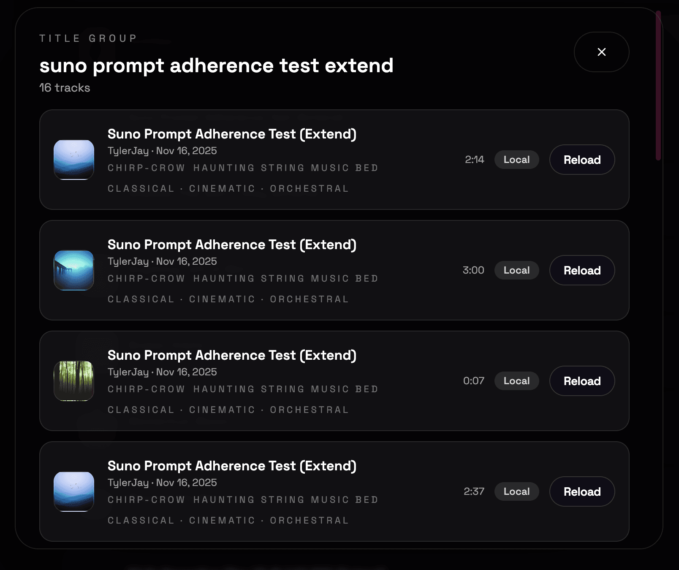This screenshot has width=679, height=570.
Task: Open the bottom track's blue album art
Action: (x=74, y=491)
